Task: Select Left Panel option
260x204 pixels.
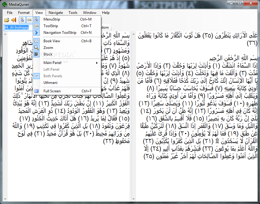Action: (67, 69)
